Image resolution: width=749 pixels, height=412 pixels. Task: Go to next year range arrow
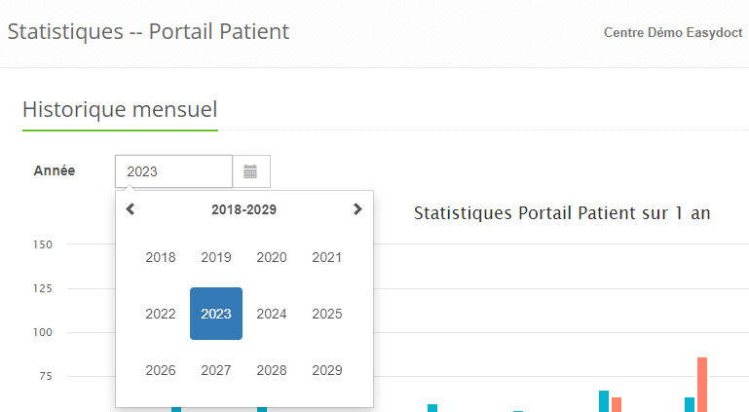tap(357, 208)
